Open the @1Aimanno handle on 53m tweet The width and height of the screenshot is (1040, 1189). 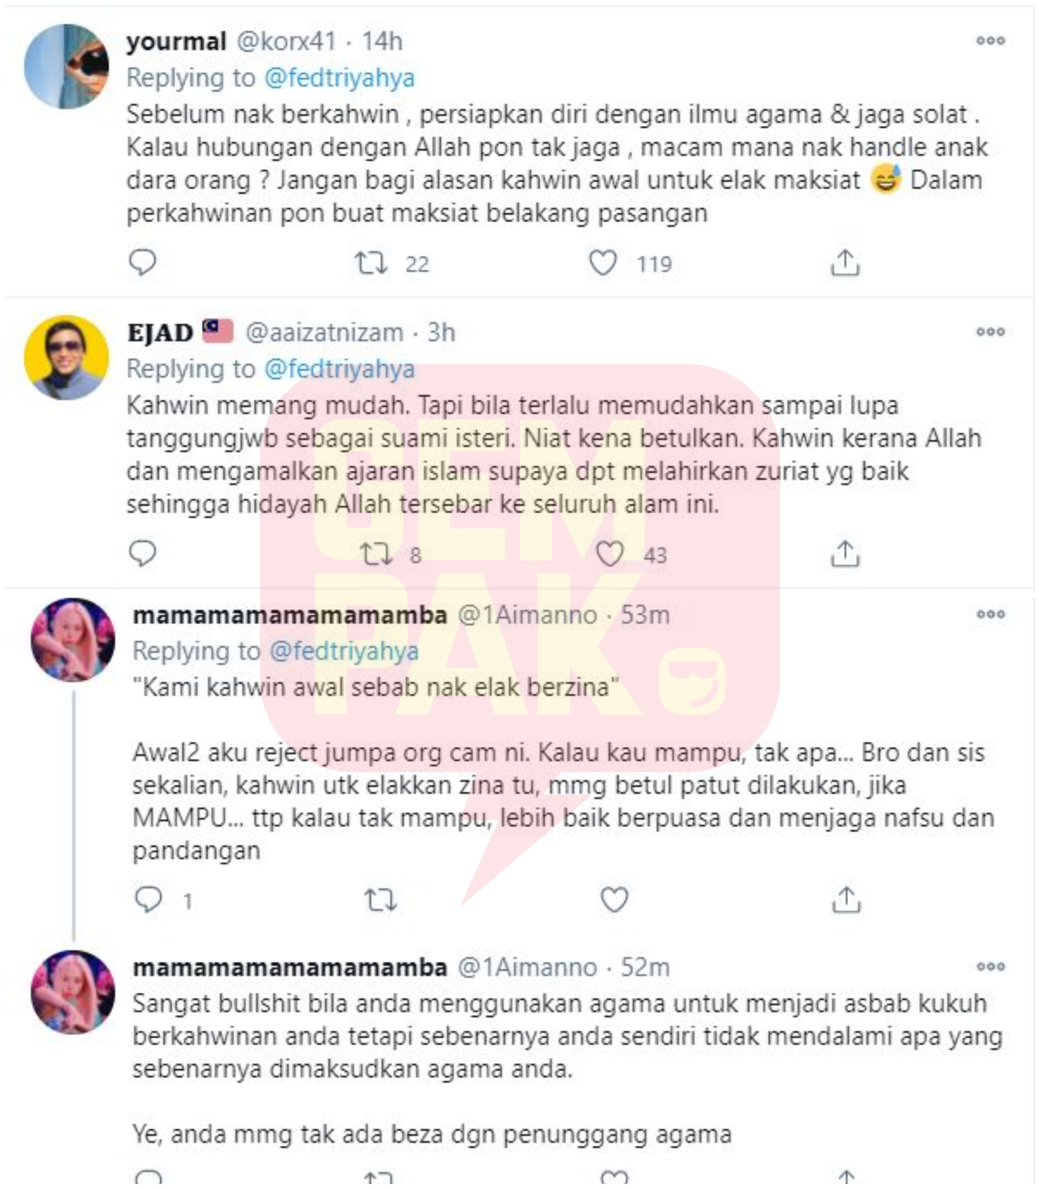pos(527,616)
